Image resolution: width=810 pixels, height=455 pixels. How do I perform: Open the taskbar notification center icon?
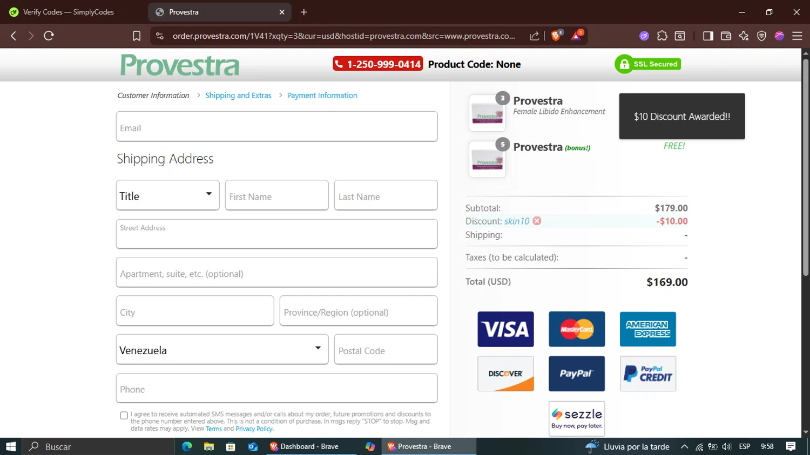(791, 446)
